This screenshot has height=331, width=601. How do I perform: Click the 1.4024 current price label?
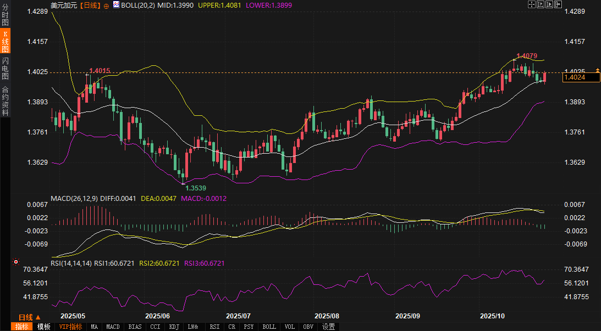[581, 77]
